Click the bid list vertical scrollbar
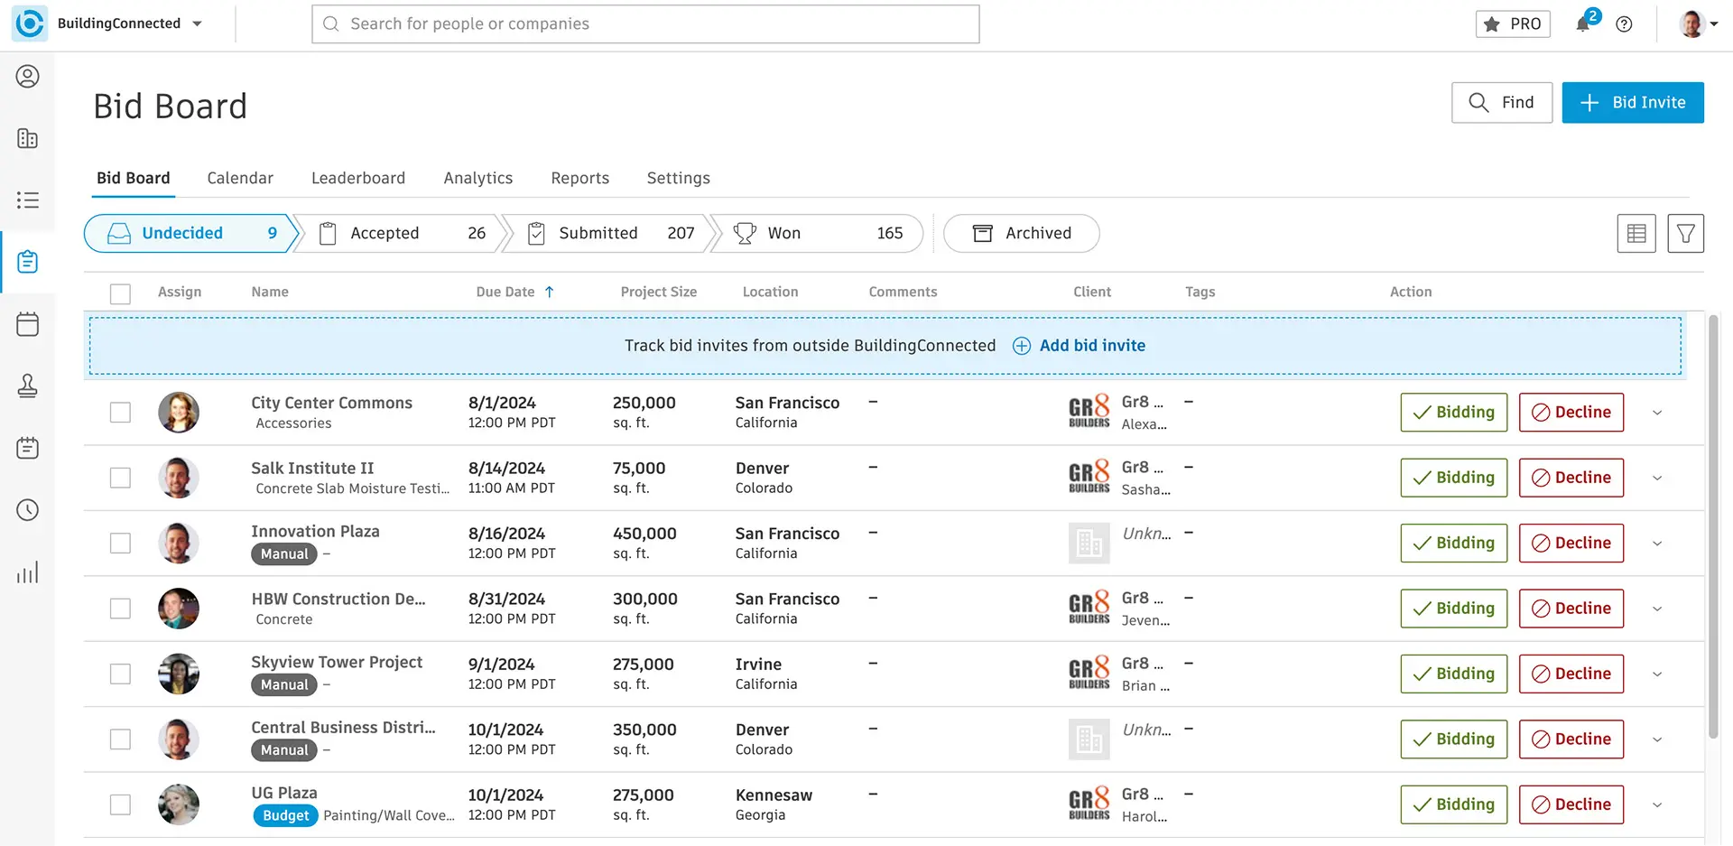 coord(1713,526)
